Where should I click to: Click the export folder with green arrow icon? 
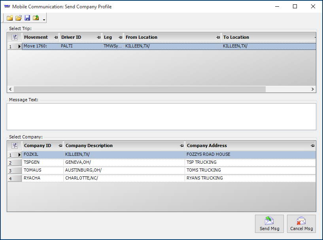[36, 18]
